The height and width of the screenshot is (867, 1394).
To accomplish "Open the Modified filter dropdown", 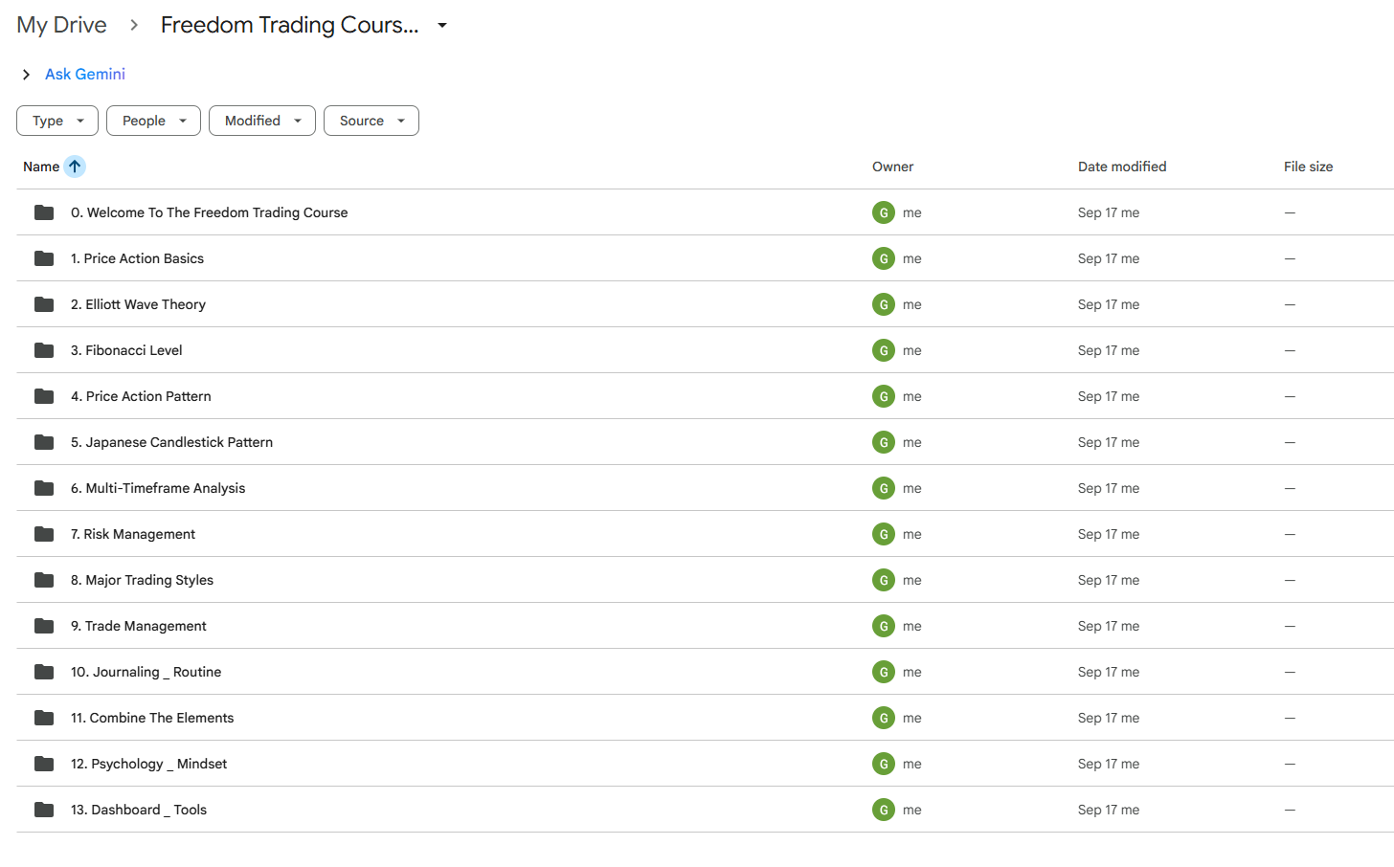I will [x=262, y=121].
